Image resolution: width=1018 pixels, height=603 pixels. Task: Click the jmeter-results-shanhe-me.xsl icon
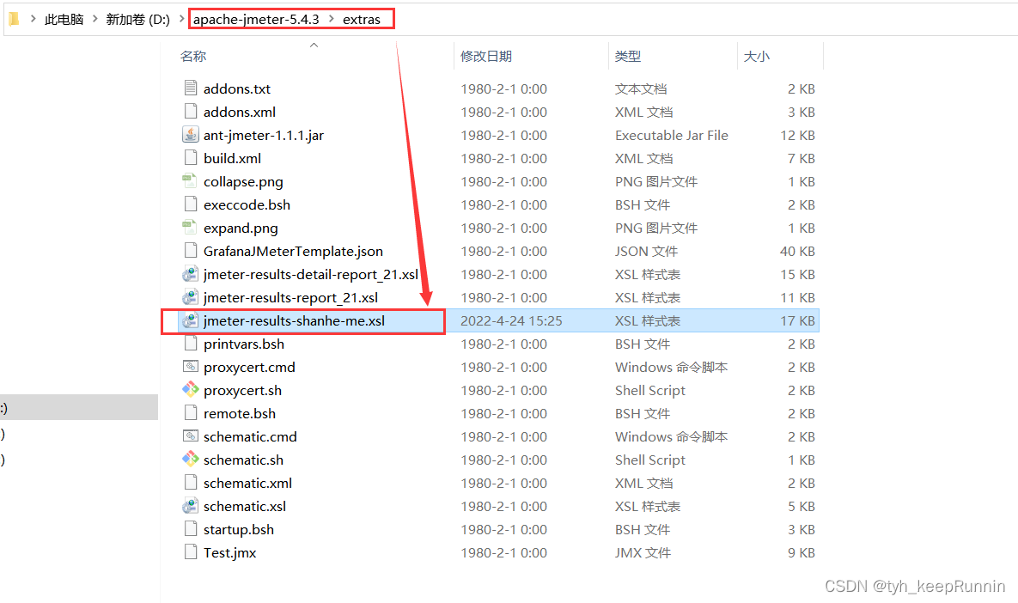point(190,320)
